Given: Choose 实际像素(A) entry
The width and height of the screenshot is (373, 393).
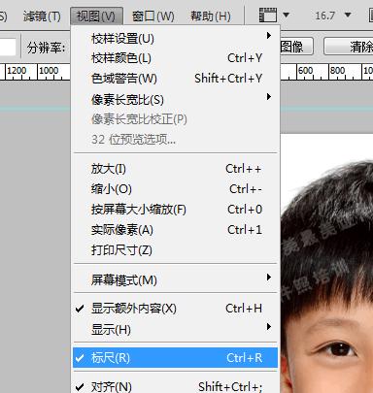Looking at the screenshot, I should tap(176, 230).
